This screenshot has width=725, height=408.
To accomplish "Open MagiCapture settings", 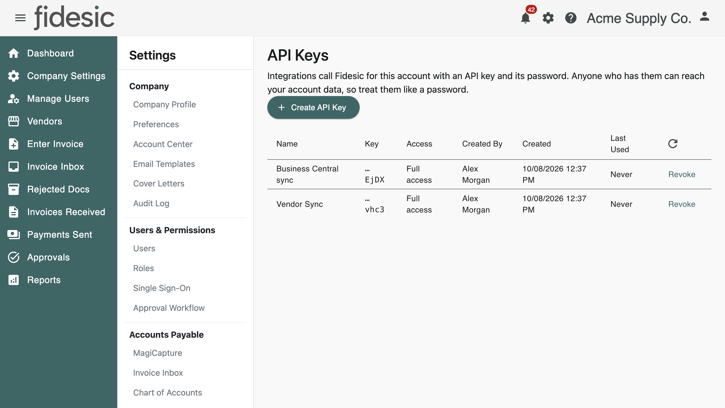I will 157,353.
